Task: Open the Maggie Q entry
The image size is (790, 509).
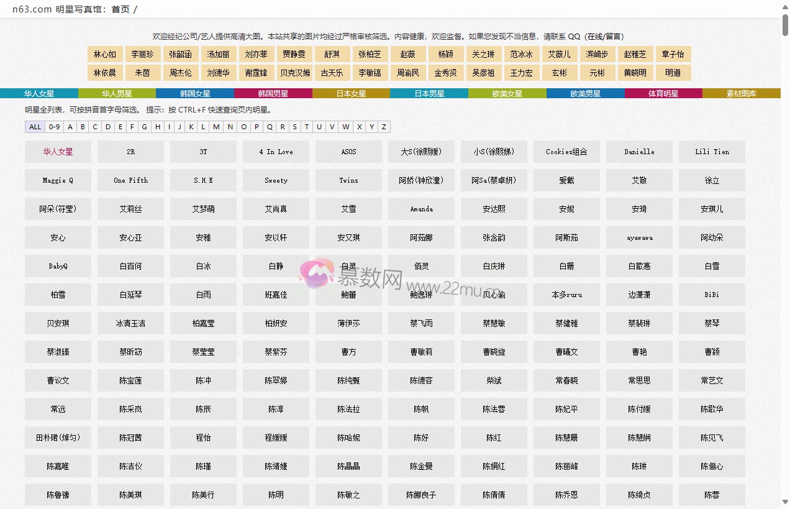Action: [x=58, y=180]
